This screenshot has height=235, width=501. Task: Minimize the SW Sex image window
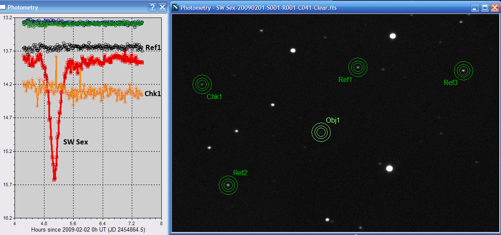click(x=475, y=8)
